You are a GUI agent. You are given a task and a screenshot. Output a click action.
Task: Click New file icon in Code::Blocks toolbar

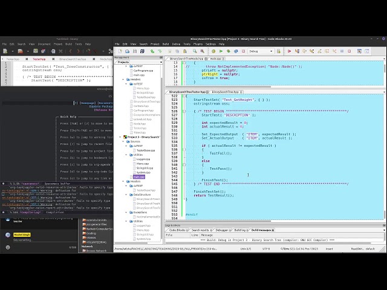pyautogui.click(x=120, y=51)
